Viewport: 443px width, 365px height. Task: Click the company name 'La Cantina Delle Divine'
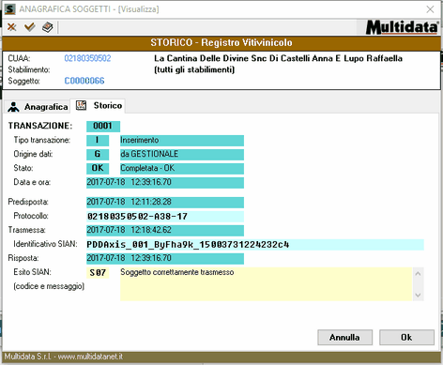[279, 58]
